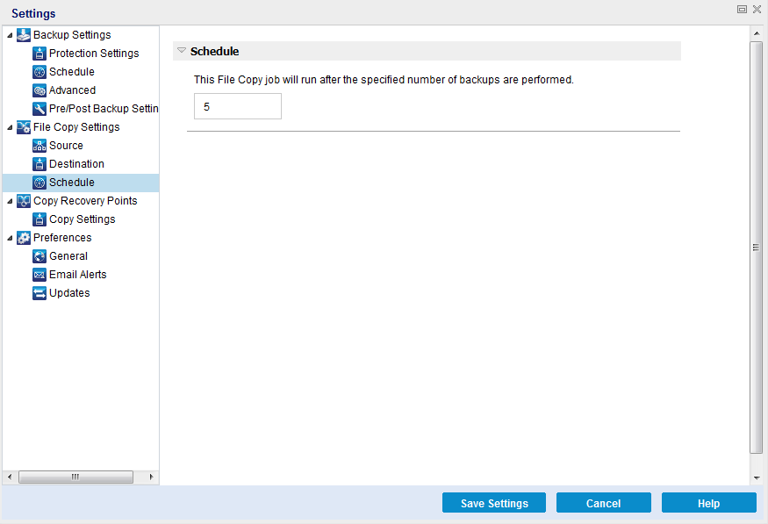Open Help from the bottom bar

click(708, 503)
